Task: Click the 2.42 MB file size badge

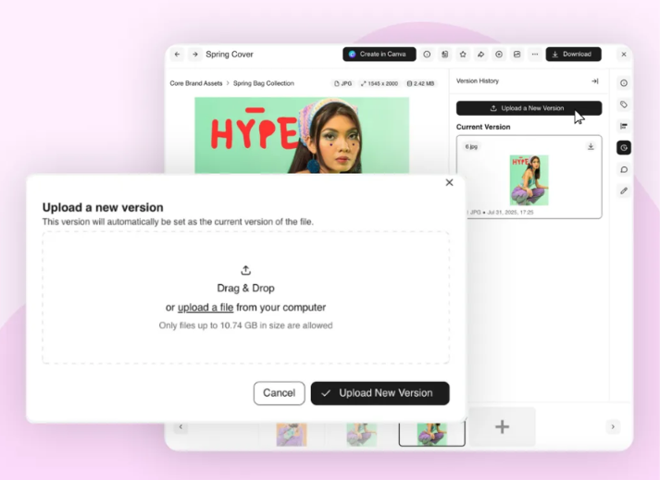Action: click(x=420, y=84)
